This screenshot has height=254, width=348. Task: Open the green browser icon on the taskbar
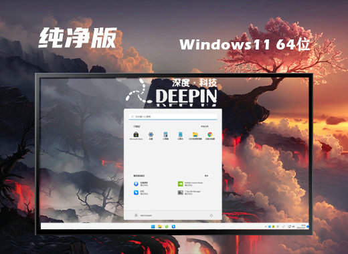167,227
